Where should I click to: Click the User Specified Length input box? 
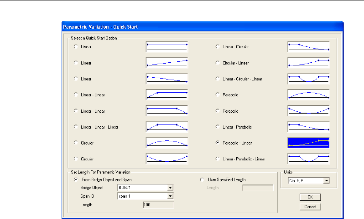click(258, 188)
